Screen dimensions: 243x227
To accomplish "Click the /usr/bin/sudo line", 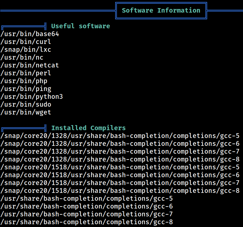I will pyautogui.click(x=26, y=105).
